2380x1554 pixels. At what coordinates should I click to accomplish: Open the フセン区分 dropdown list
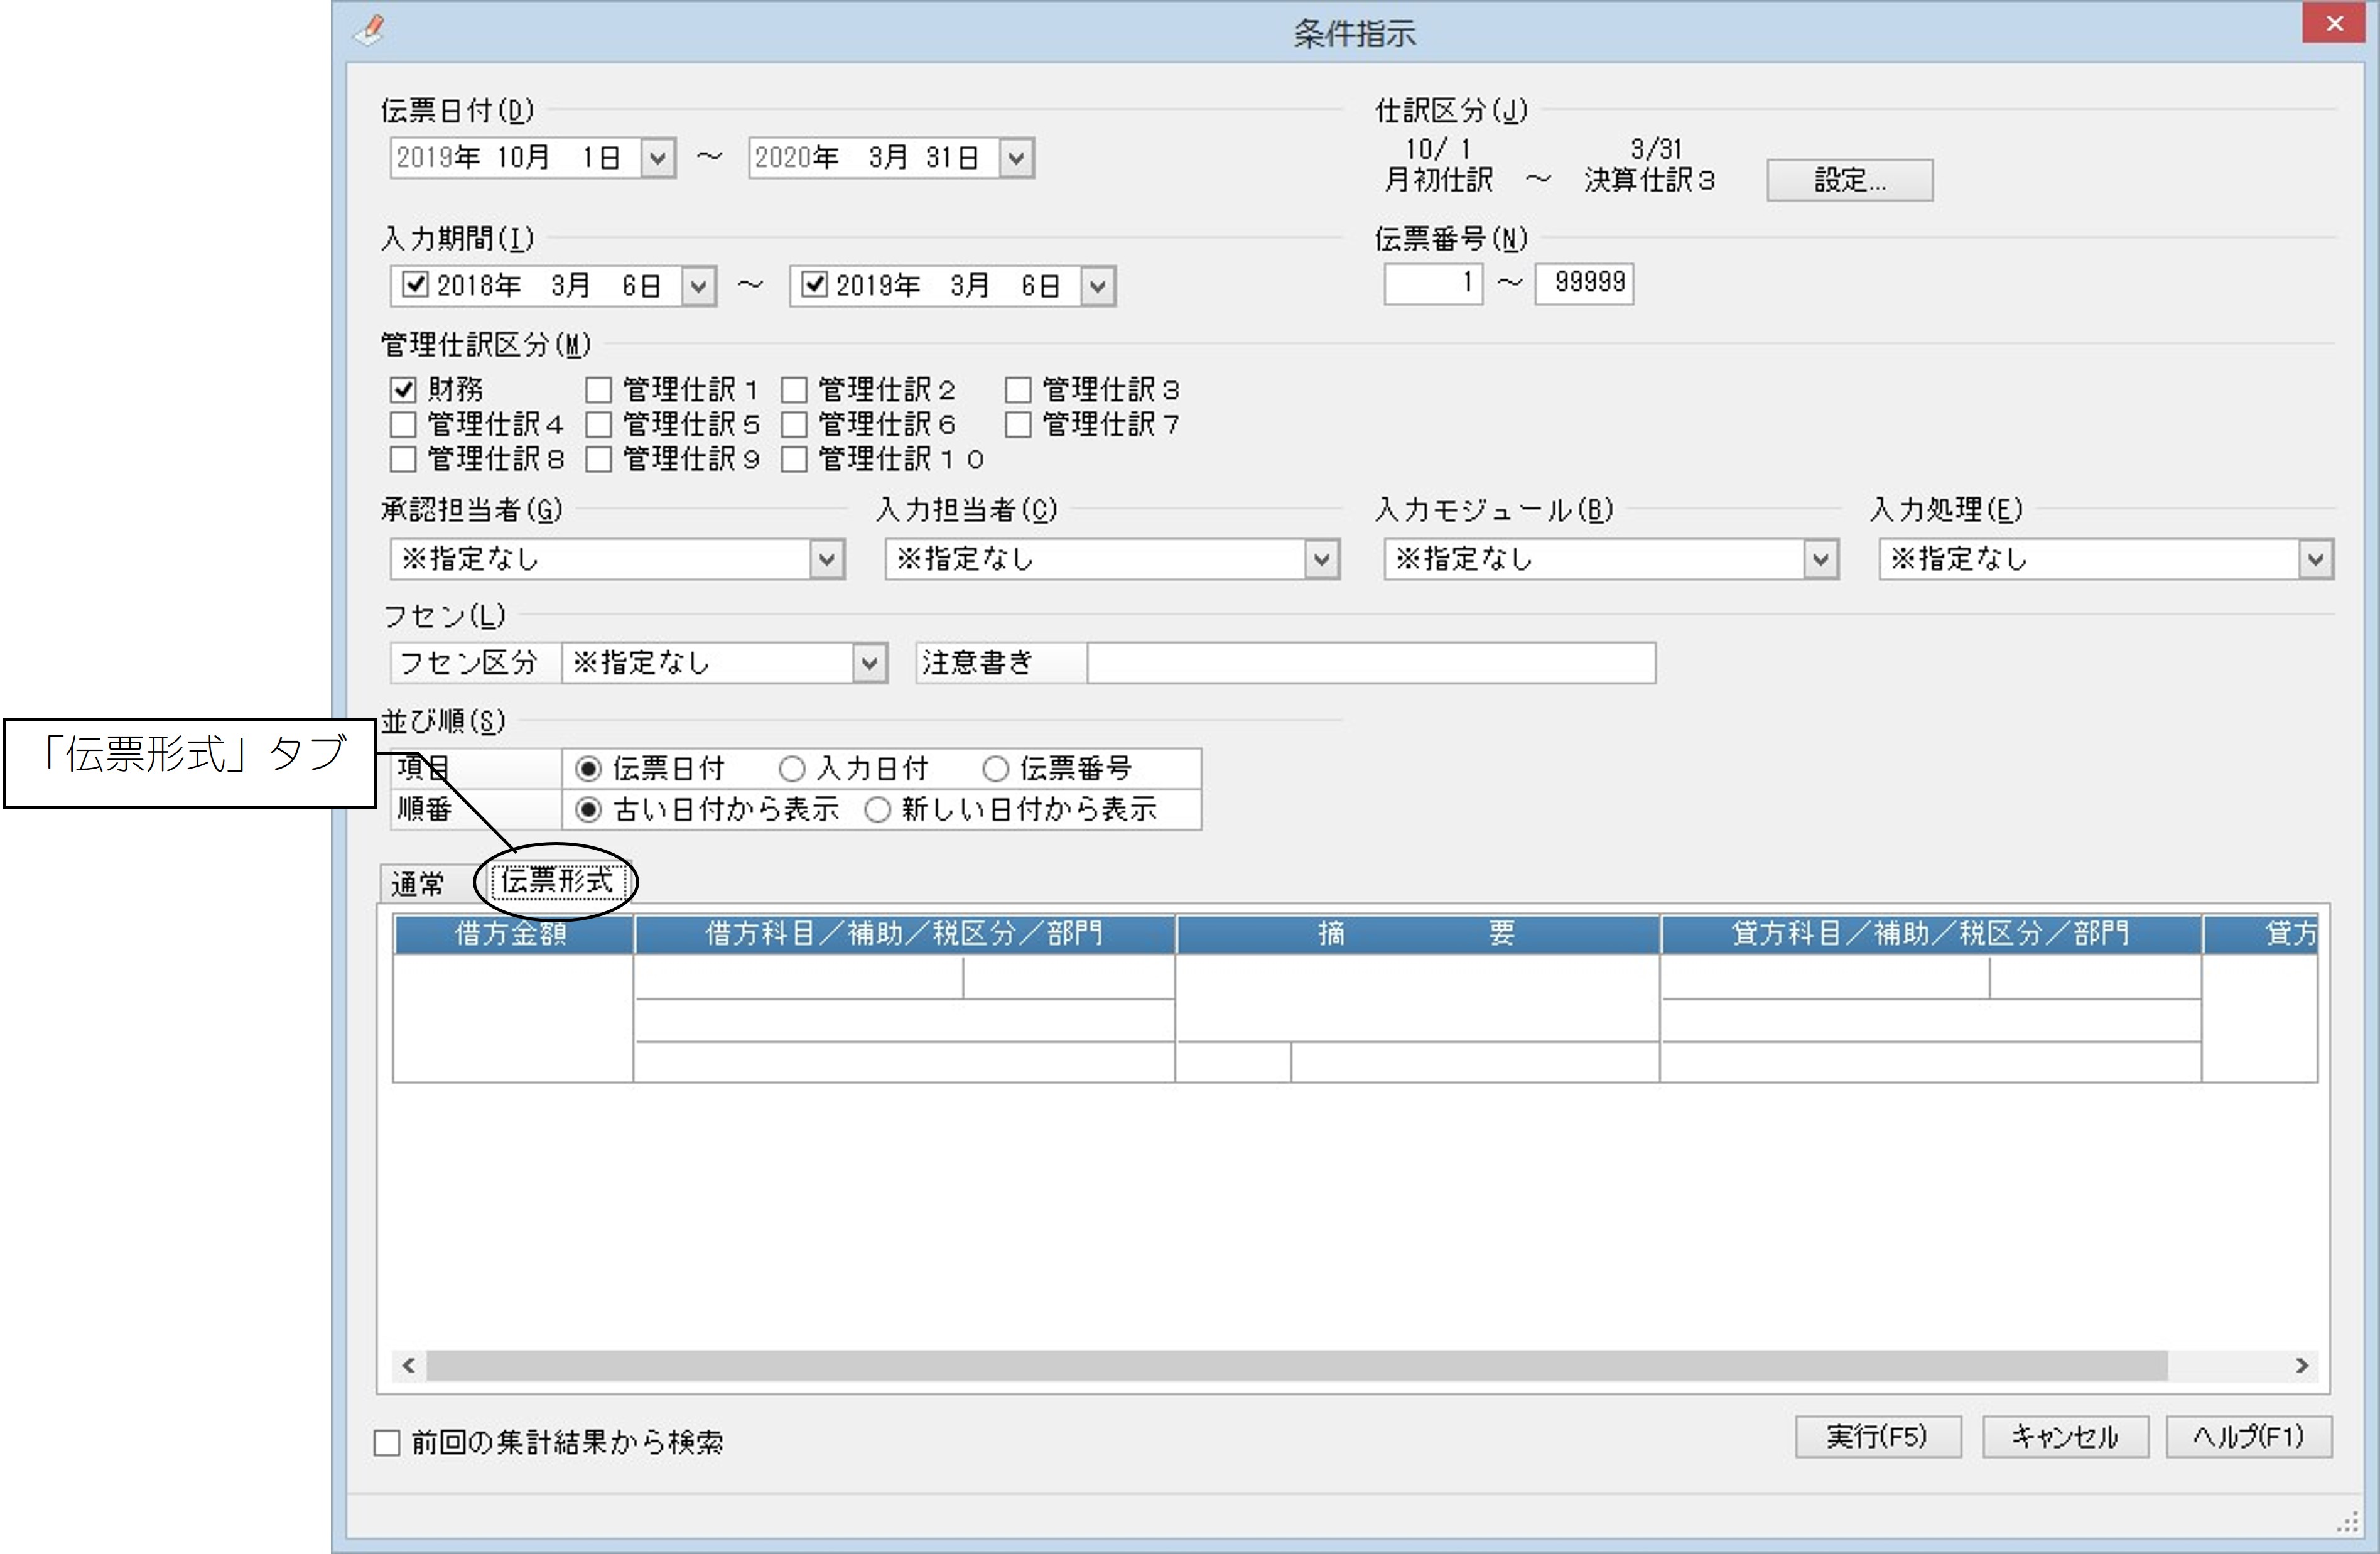click(x=869, y=663)
